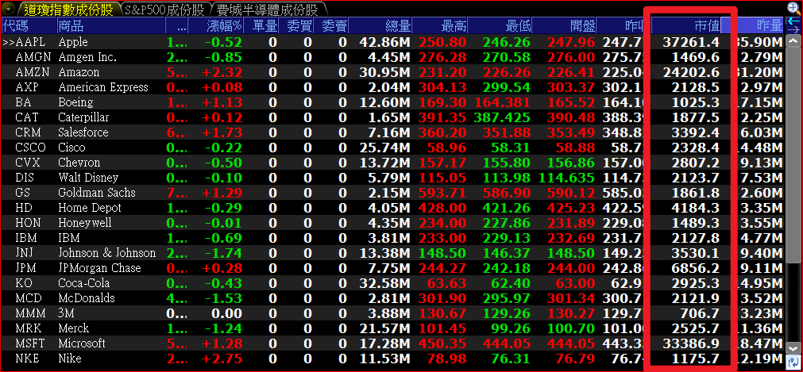803x372 pixels.
Task: Select the Chevron product name
Action: [79, 163]
